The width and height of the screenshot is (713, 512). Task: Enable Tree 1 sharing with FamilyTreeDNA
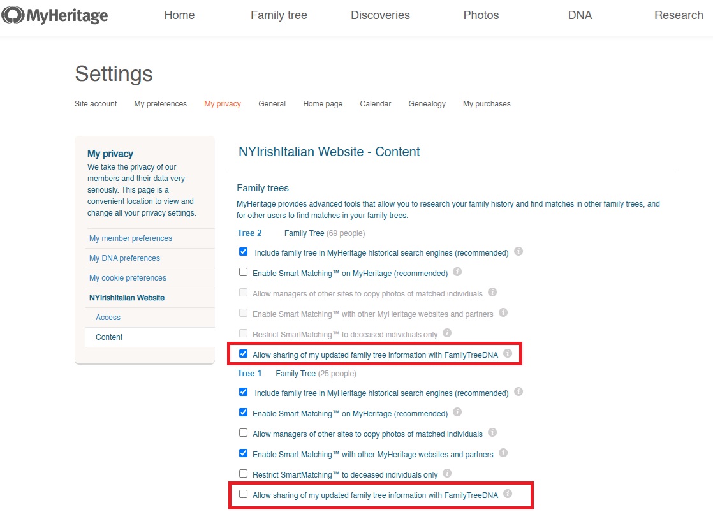click(243, 495)
